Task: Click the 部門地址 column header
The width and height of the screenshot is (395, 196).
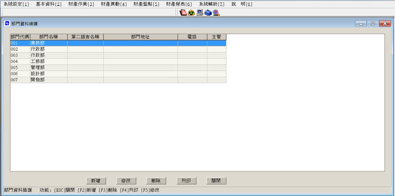Action: pos(141,37)
